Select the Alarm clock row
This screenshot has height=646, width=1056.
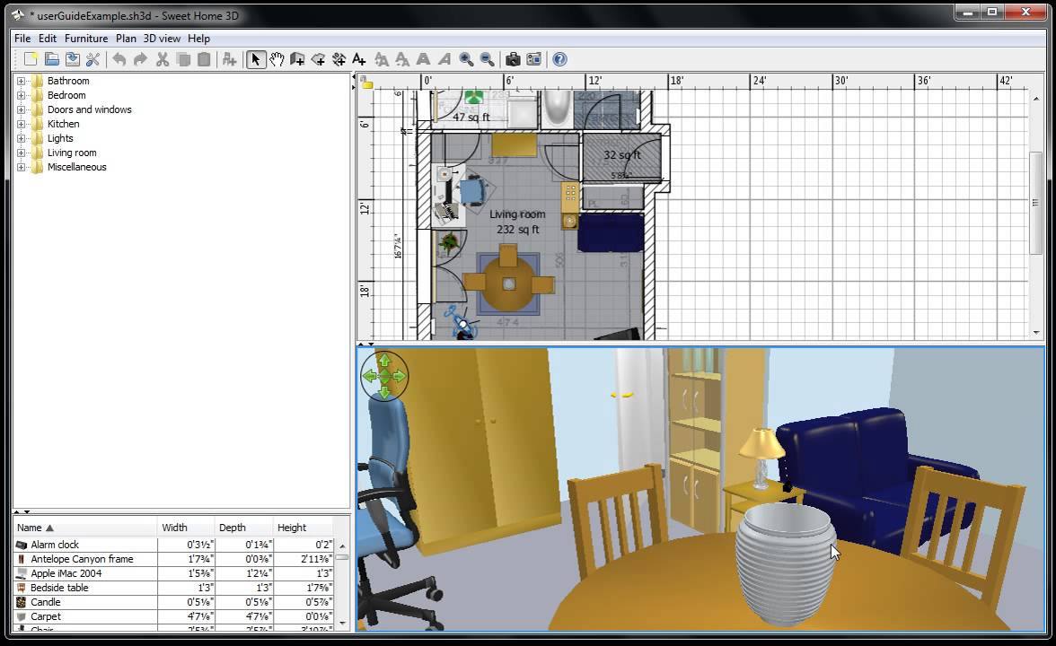[174, 545]
